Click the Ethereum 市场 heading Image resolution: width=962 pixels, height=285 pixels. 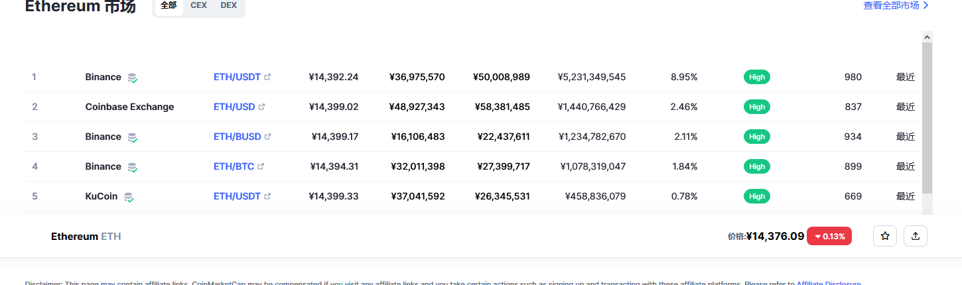click(80, 6)
